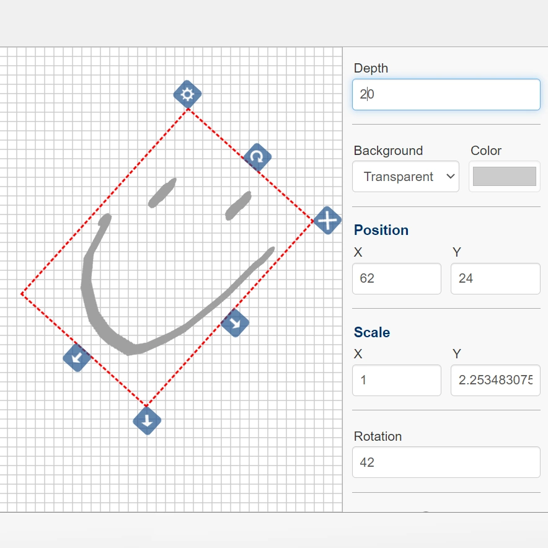Click the move handle with crossed arrows
The image size is (548, 548).
[327, 220]
